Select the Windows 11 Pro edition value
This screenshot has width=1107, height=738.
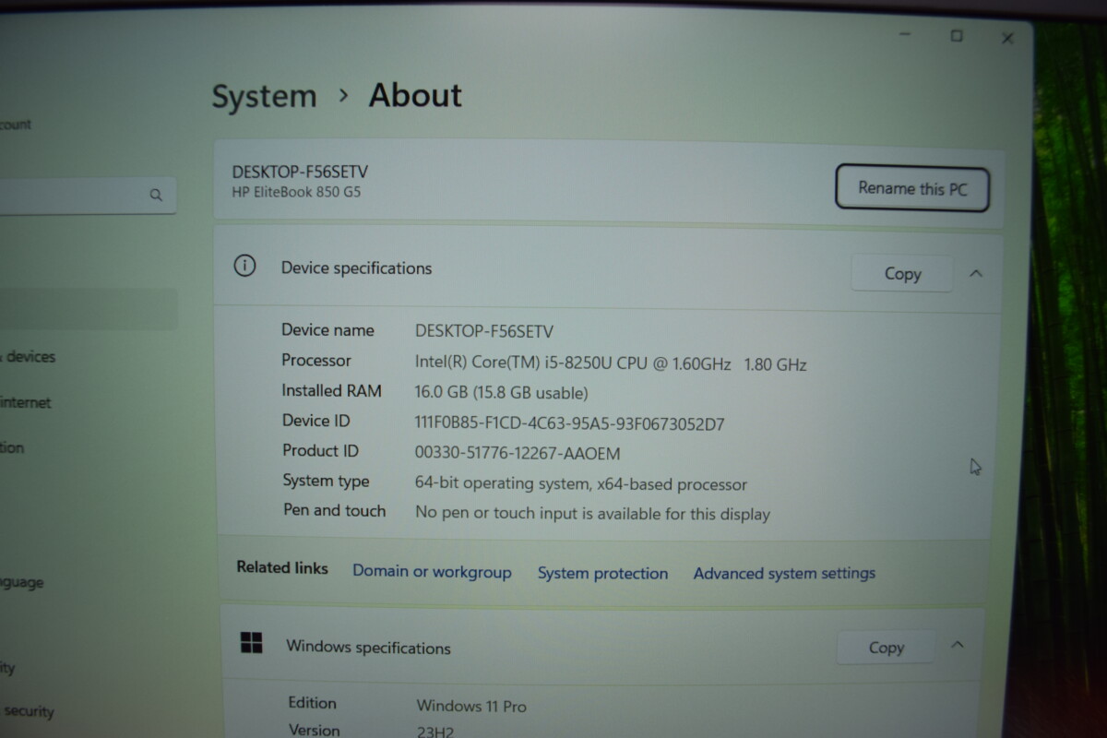pyautogui.click(x=471, y=706)
